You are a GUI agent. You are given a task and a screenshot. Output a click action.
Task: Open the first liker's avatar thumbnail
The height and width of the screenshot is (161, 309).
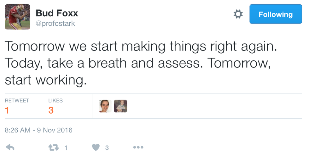coord(105,106)
